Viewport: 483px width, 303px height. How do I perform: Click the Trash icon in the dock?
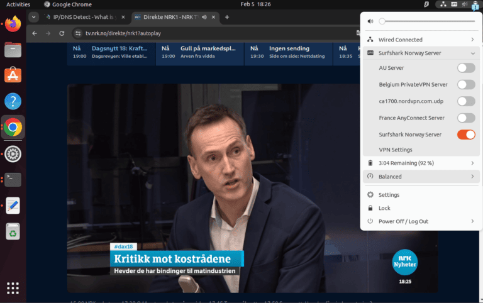pos(13,232)
